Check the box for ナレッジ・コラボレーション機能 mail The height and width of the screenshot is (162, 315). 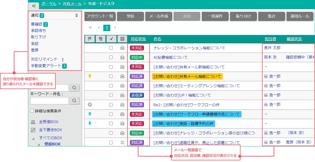pos(111,48)
